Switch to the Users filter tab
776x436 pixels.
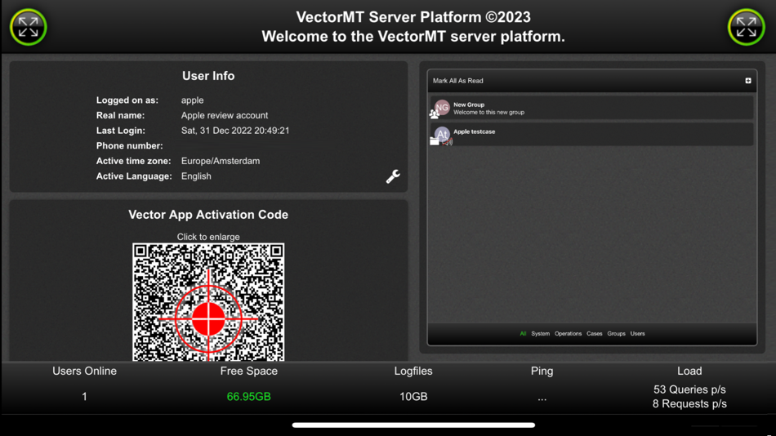pyautogui.click(x=637, y=334)
